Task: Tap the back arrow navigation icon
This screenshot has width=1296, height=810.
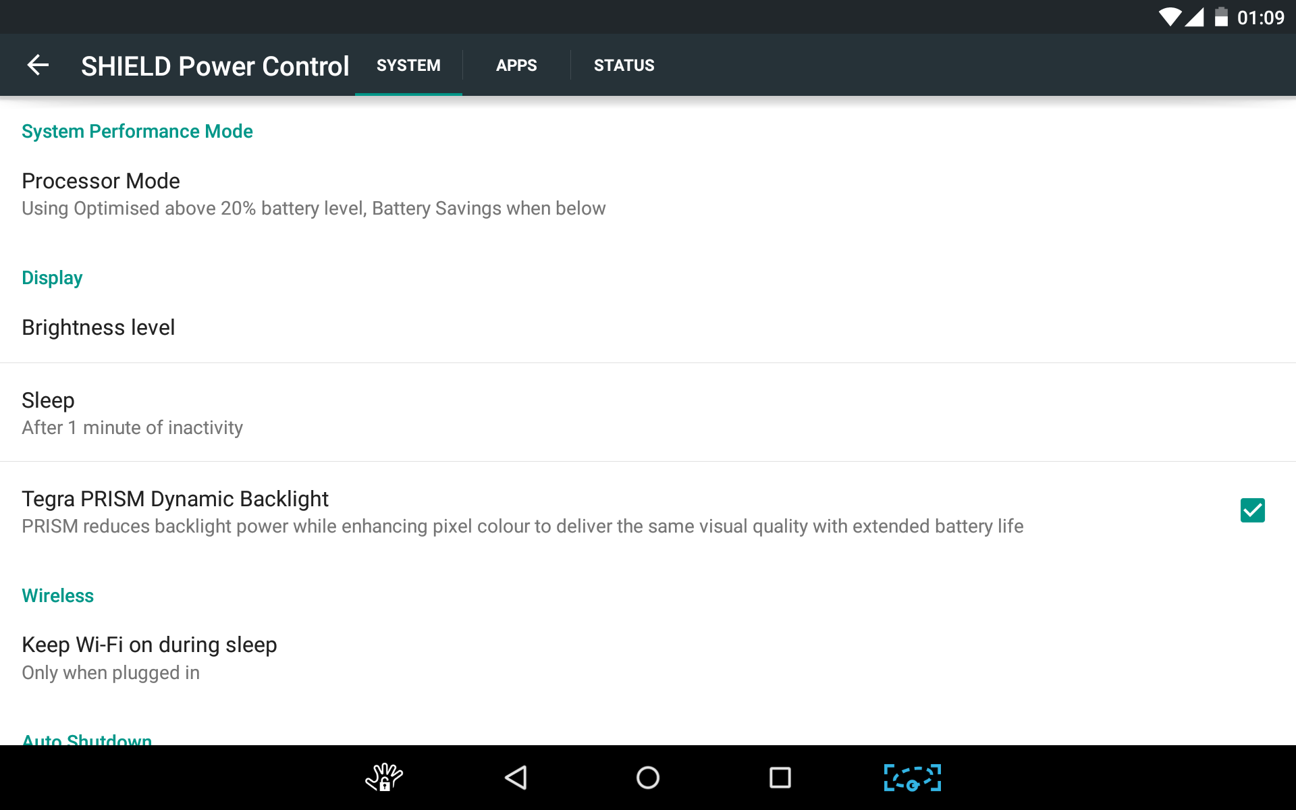Action: [x=37, y=64]
